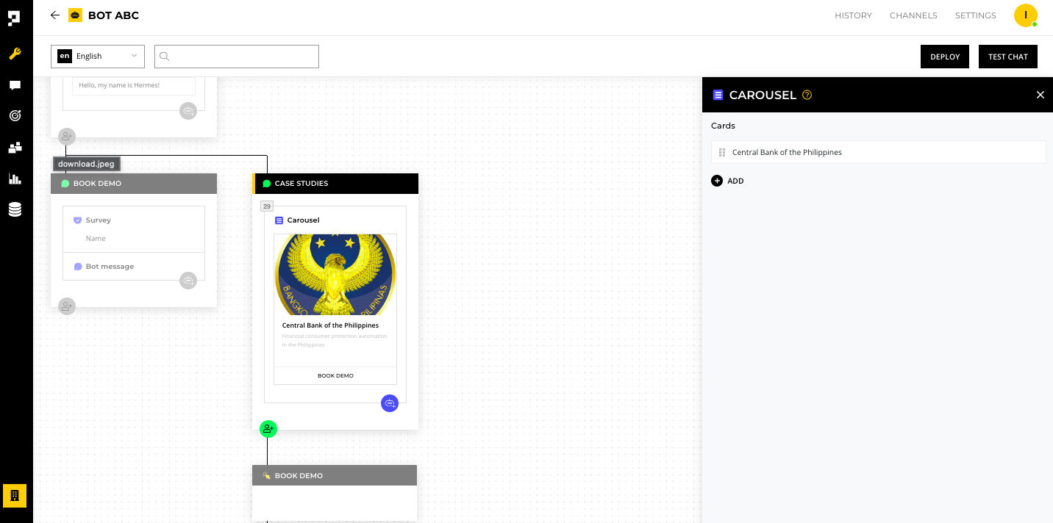Open Carousel help question mark icon

807,95
